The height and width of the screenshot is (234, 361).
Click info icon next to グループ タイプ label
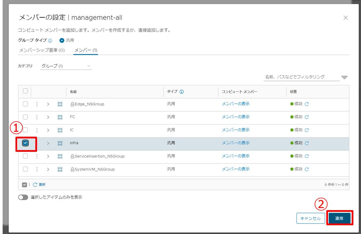pyautogui.click(x=50, y=41)
